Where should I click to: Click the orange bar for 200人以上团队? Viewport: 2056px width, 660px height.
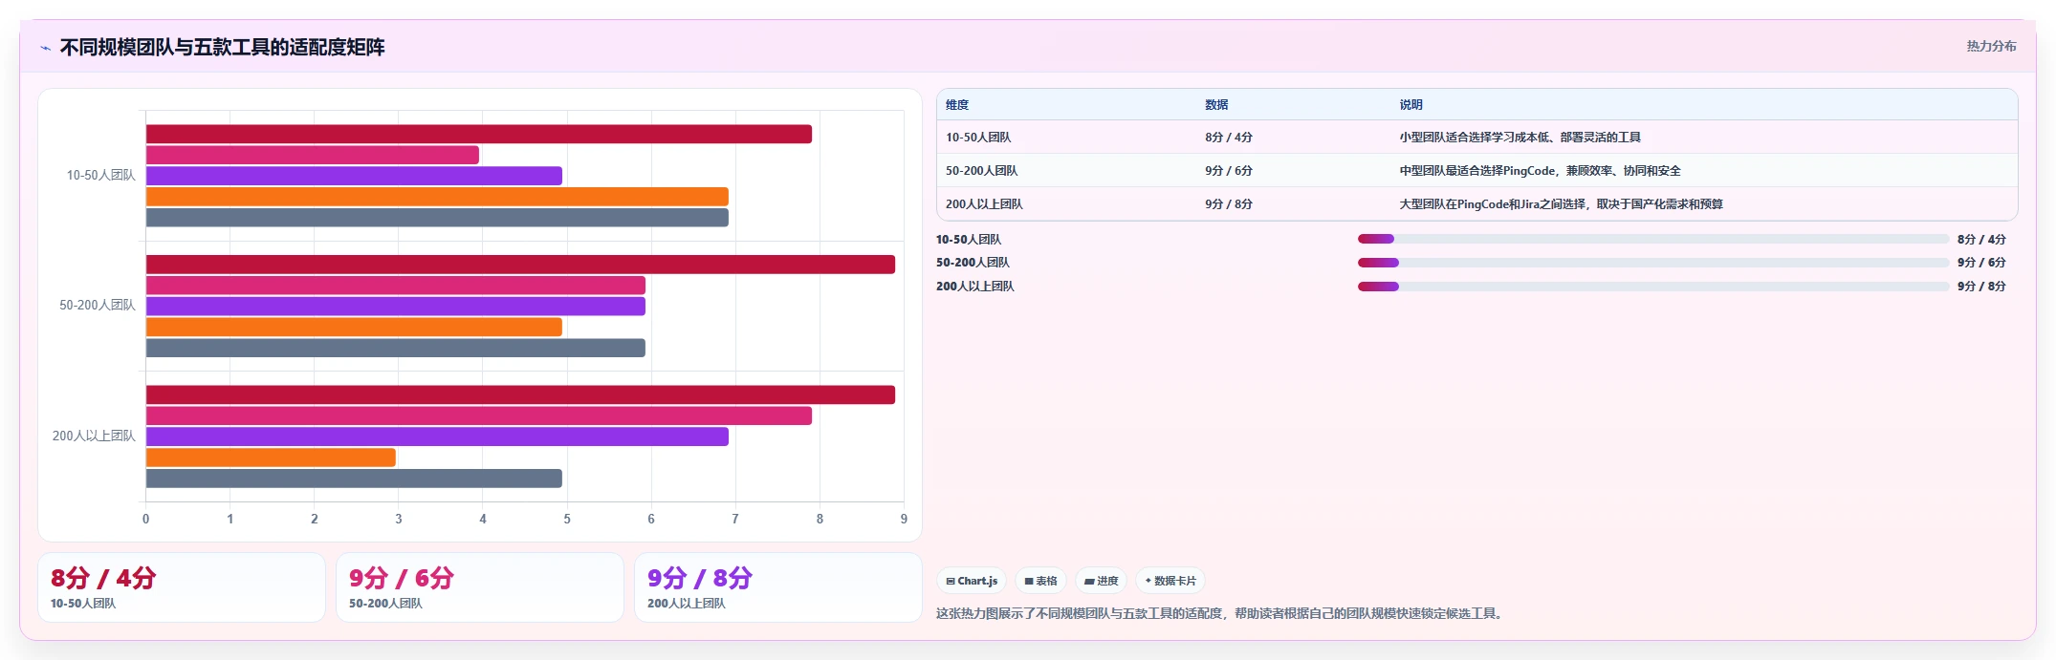click(271, 458)
